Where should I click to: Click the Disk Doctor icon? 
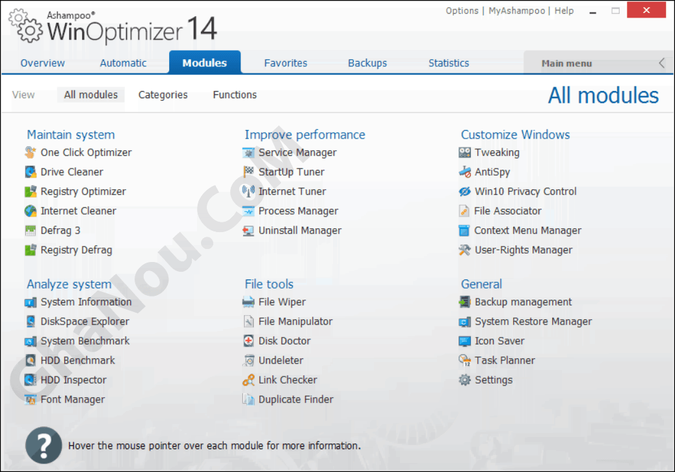[x=248, y=341]
